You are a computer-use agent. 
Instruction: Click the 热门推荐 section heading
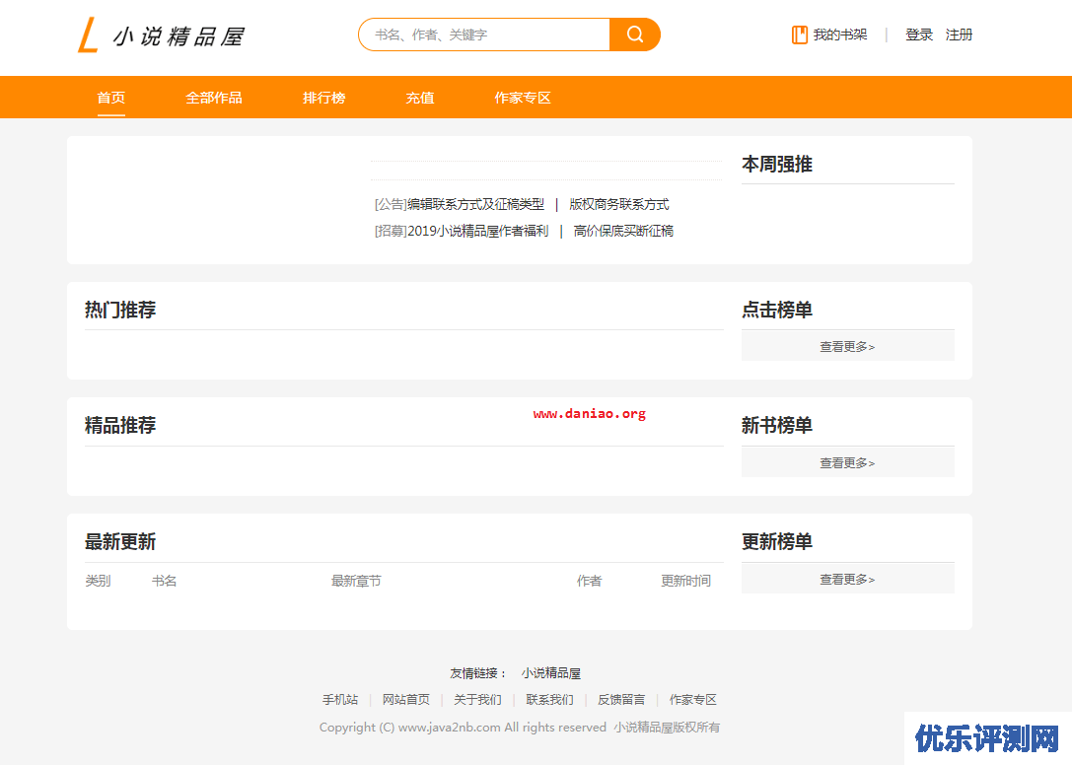point(120,310)
